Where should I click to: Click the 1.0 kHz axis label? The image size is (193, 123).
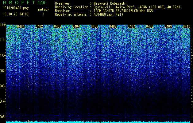click(x=2, y=55)
